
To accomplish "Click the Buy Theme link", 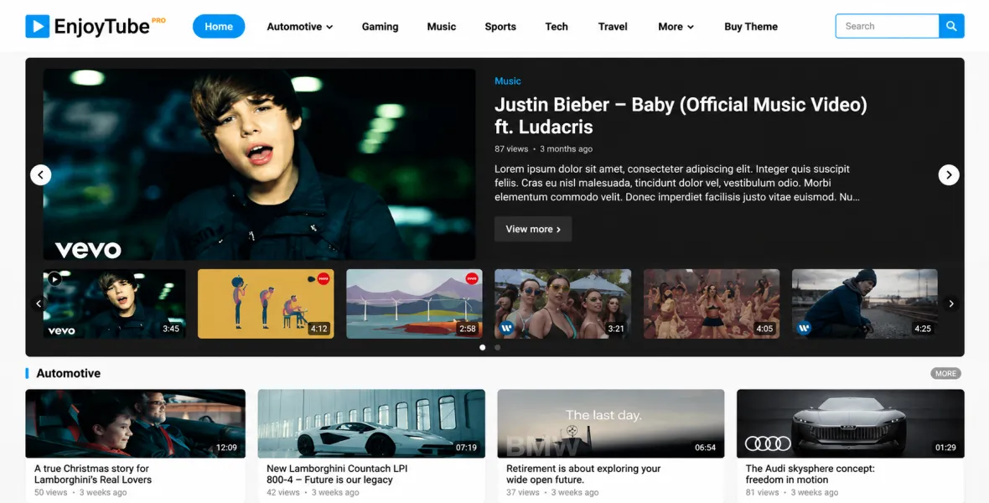I will [x=751, y=27].
